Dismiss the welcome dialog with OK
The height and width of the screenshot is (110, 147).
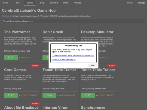pyautogui.click(x=93, y=65)
